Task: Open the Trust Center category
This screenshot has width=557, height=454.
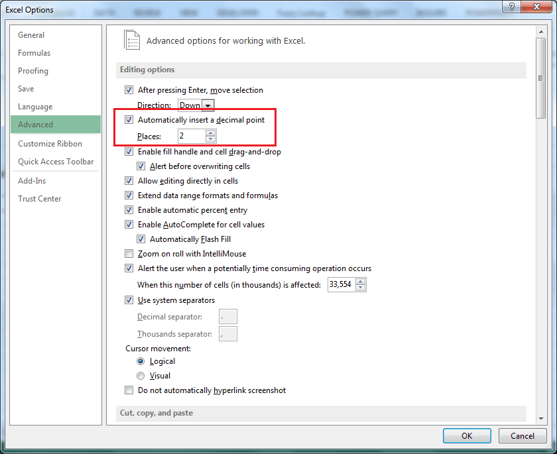Action: coord(39,199)
